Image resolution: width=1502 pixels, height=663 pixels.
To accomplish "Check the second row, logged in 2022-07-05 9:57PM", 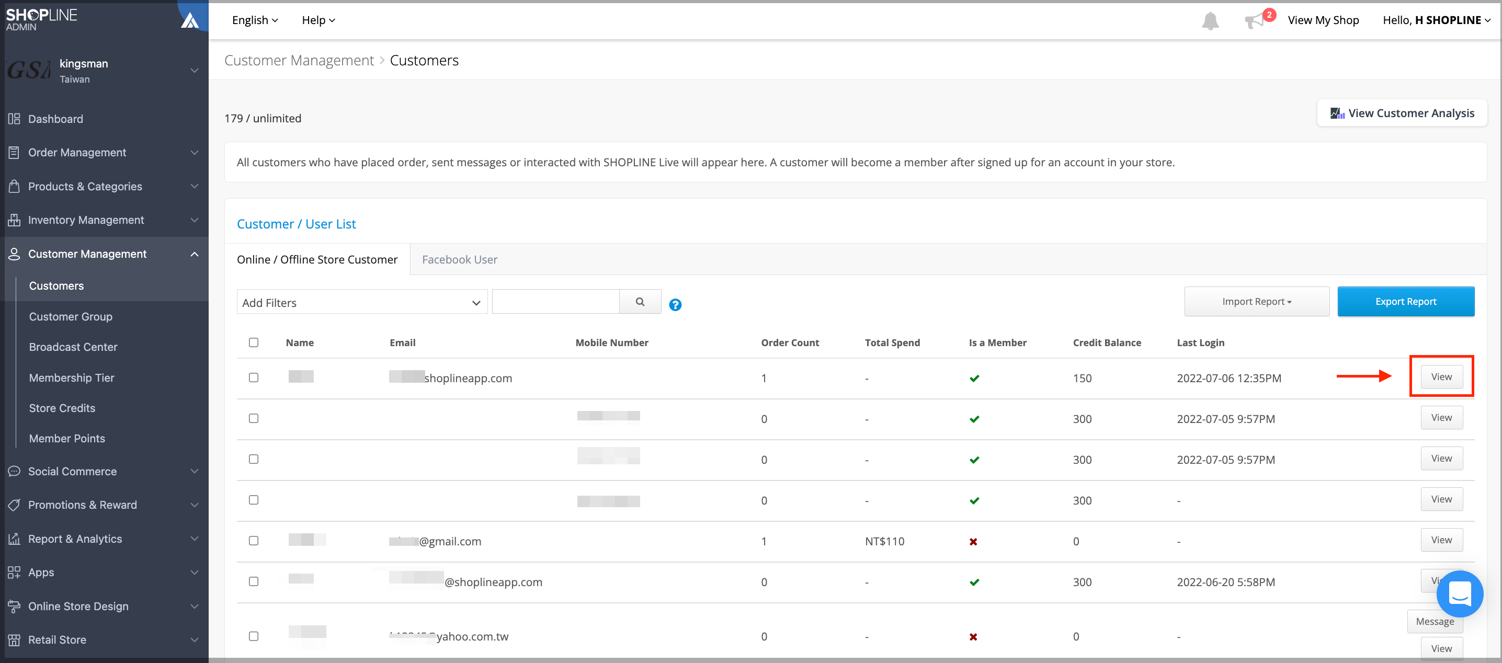I will (x=254, y=418).
